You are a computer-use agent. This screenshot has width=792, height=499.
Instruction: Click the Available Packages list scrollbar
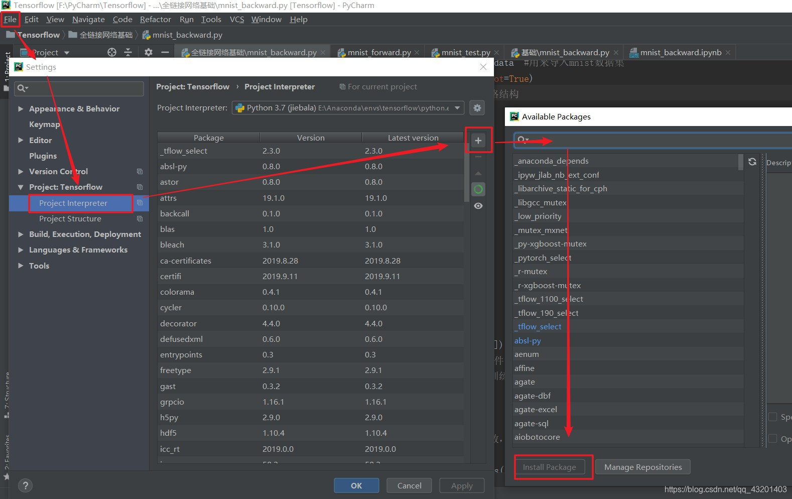(x=741, y=163)
